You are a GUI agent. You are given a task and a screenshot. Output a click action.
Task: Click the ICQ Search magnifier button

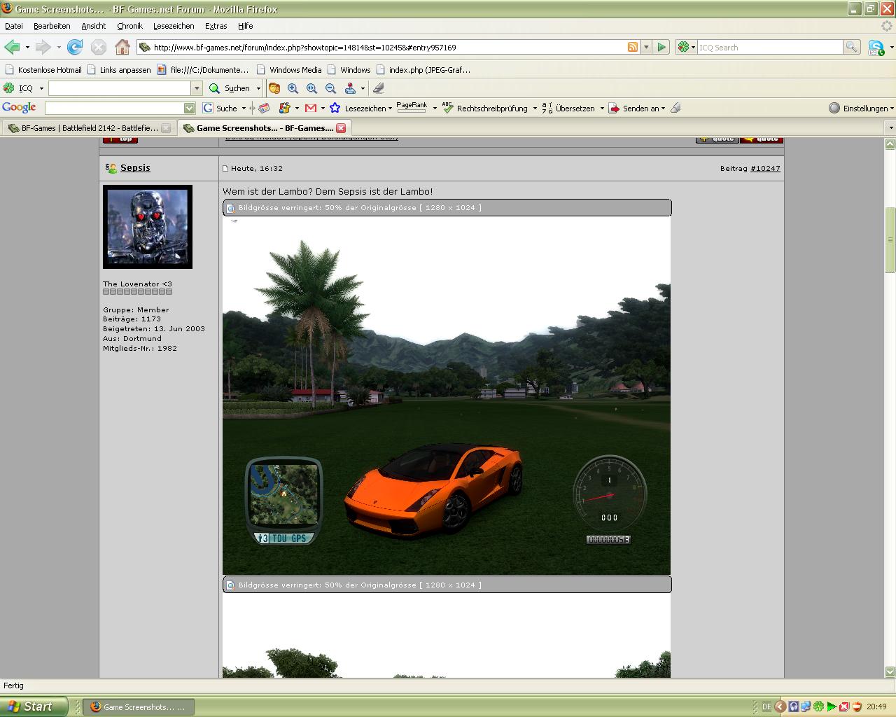(x=852, y=47)
